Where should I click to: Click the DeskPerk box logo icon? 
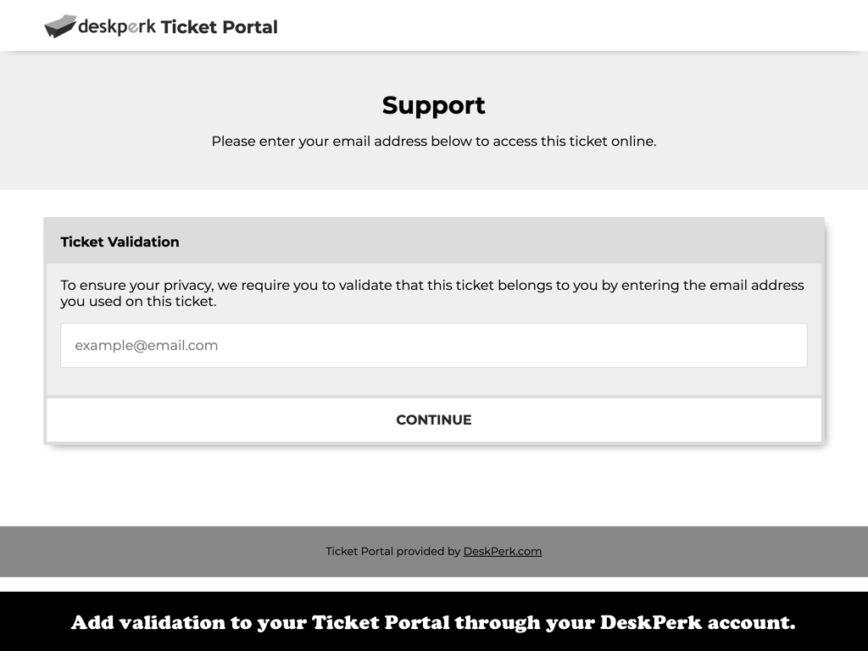[59, 26]
